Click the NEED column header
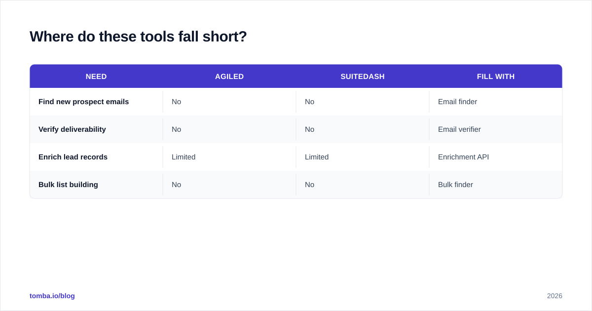The height and width of the screenshot is (311, 592). click(96, 77)
